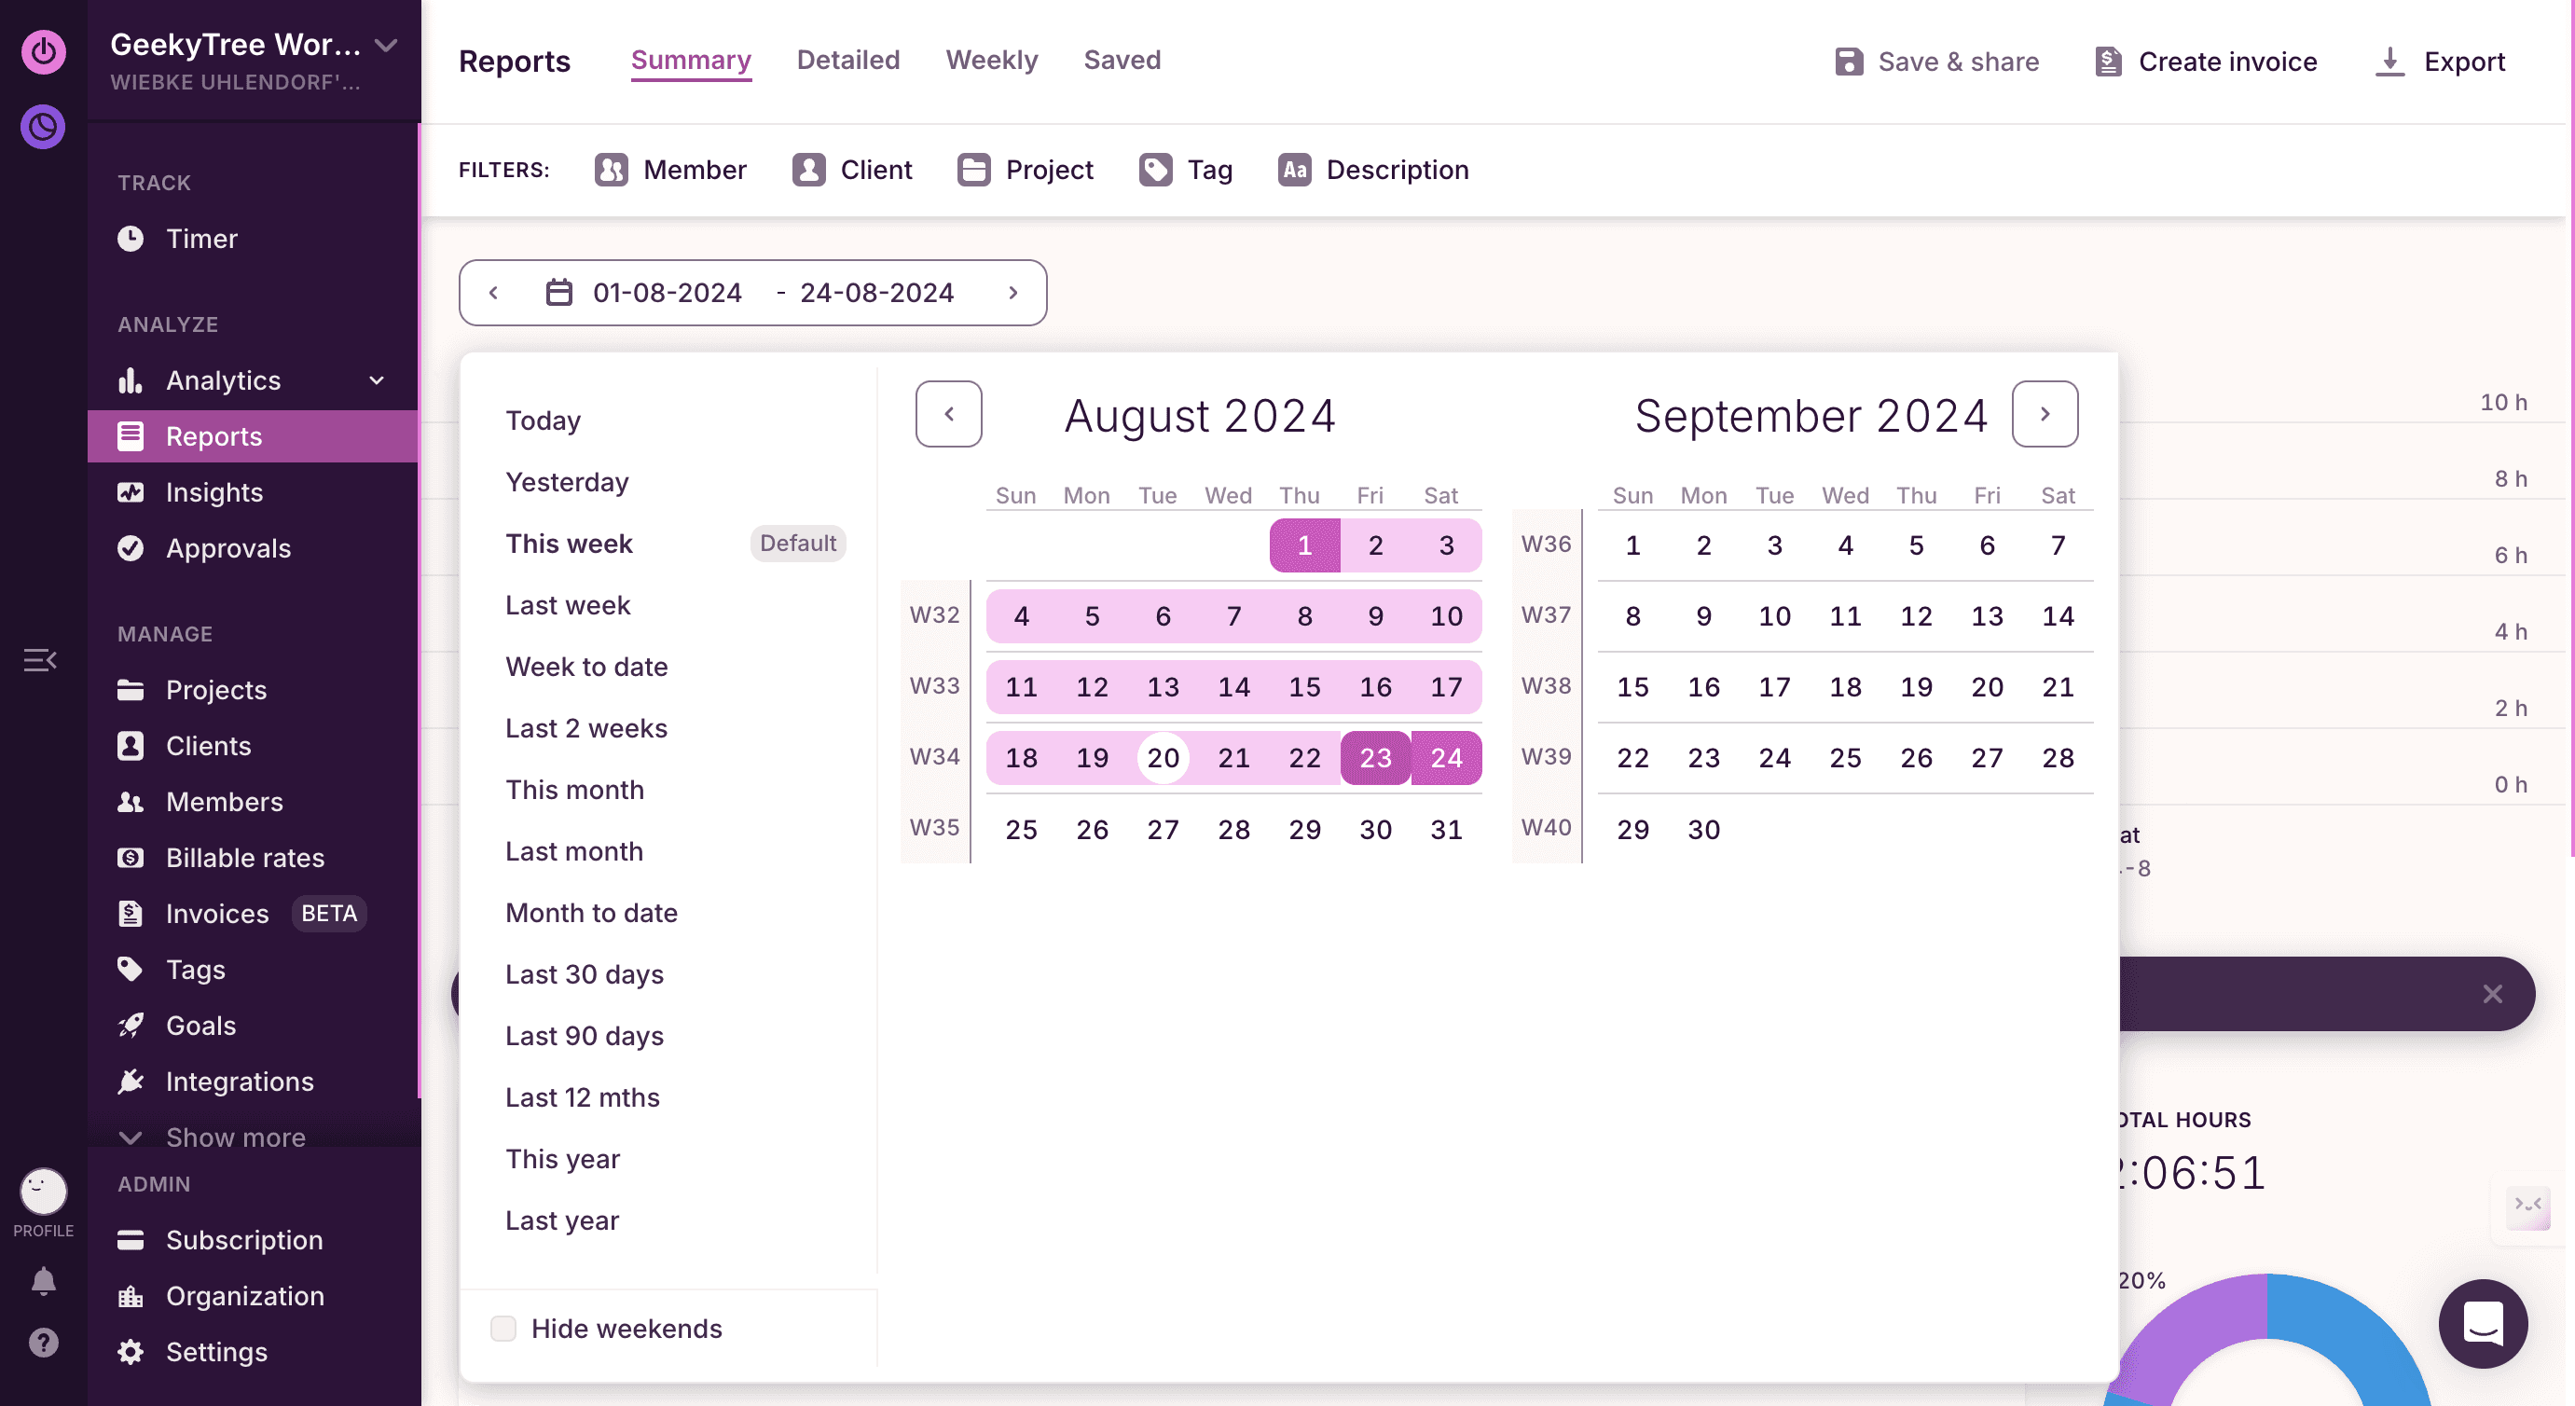Select week W35 in August calendar
This screenshot has width=2575, height=1406.
click(x=933, y=828)
